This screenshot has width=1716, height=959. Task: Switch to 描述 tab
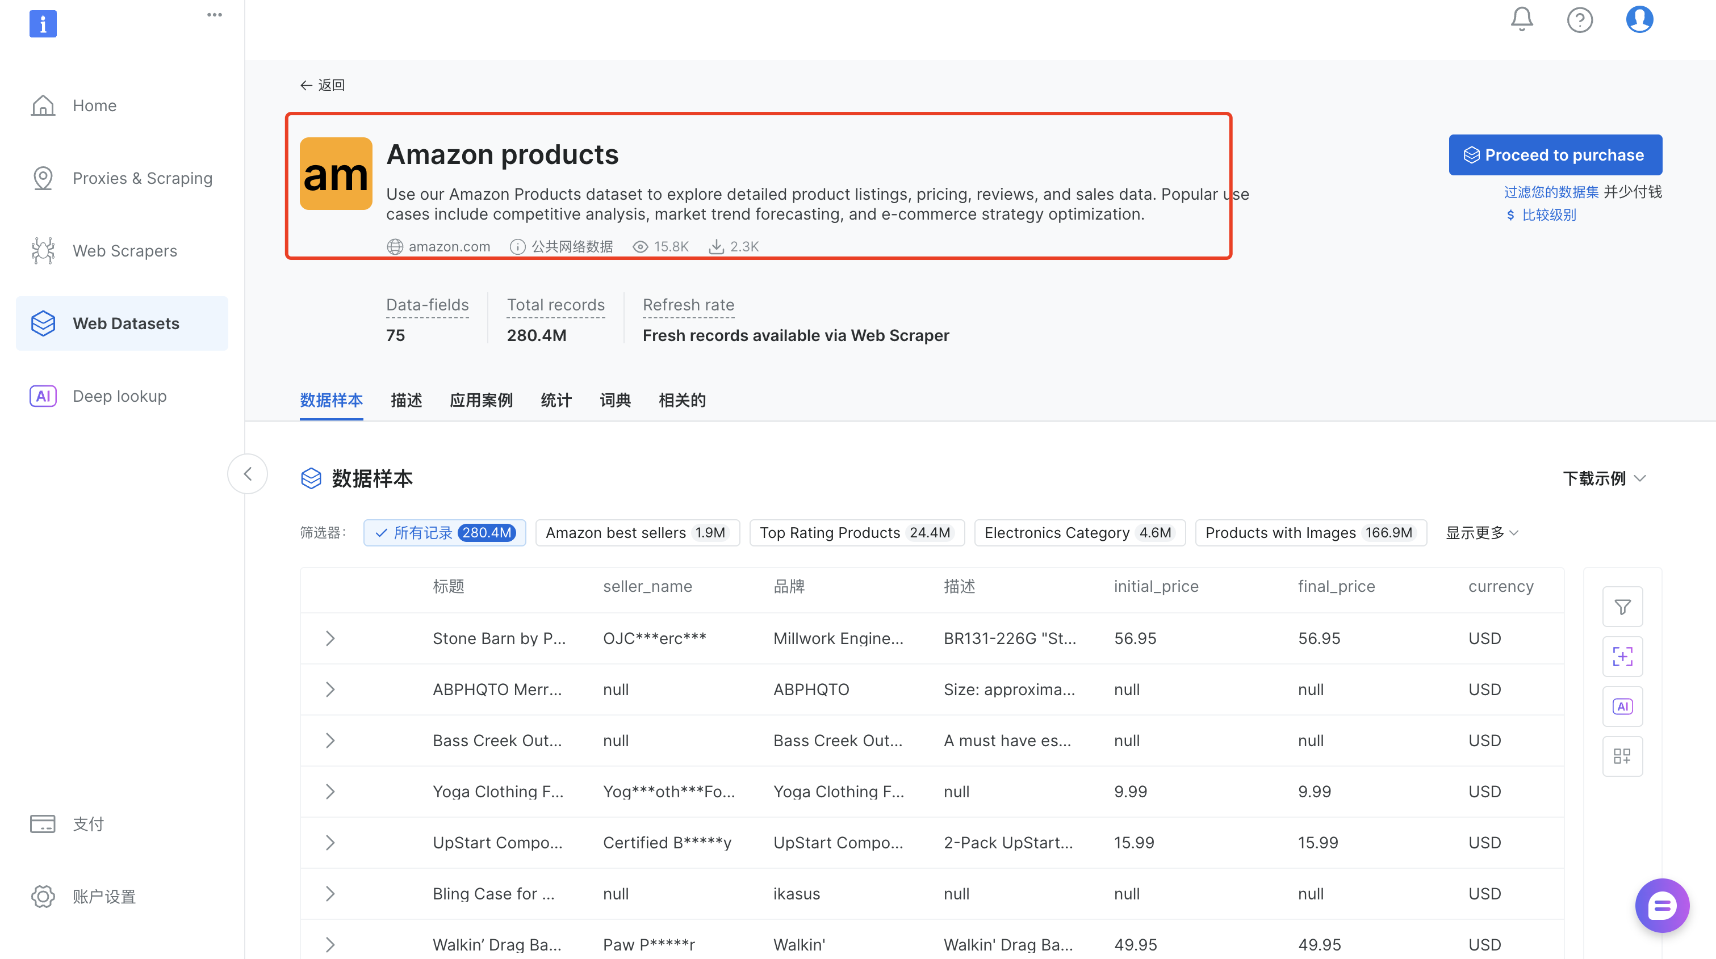point(407,400)
